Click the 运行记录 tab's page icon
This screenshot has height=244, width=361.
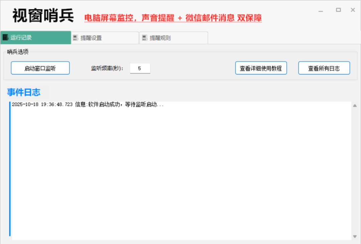click(x=5, y=37)
